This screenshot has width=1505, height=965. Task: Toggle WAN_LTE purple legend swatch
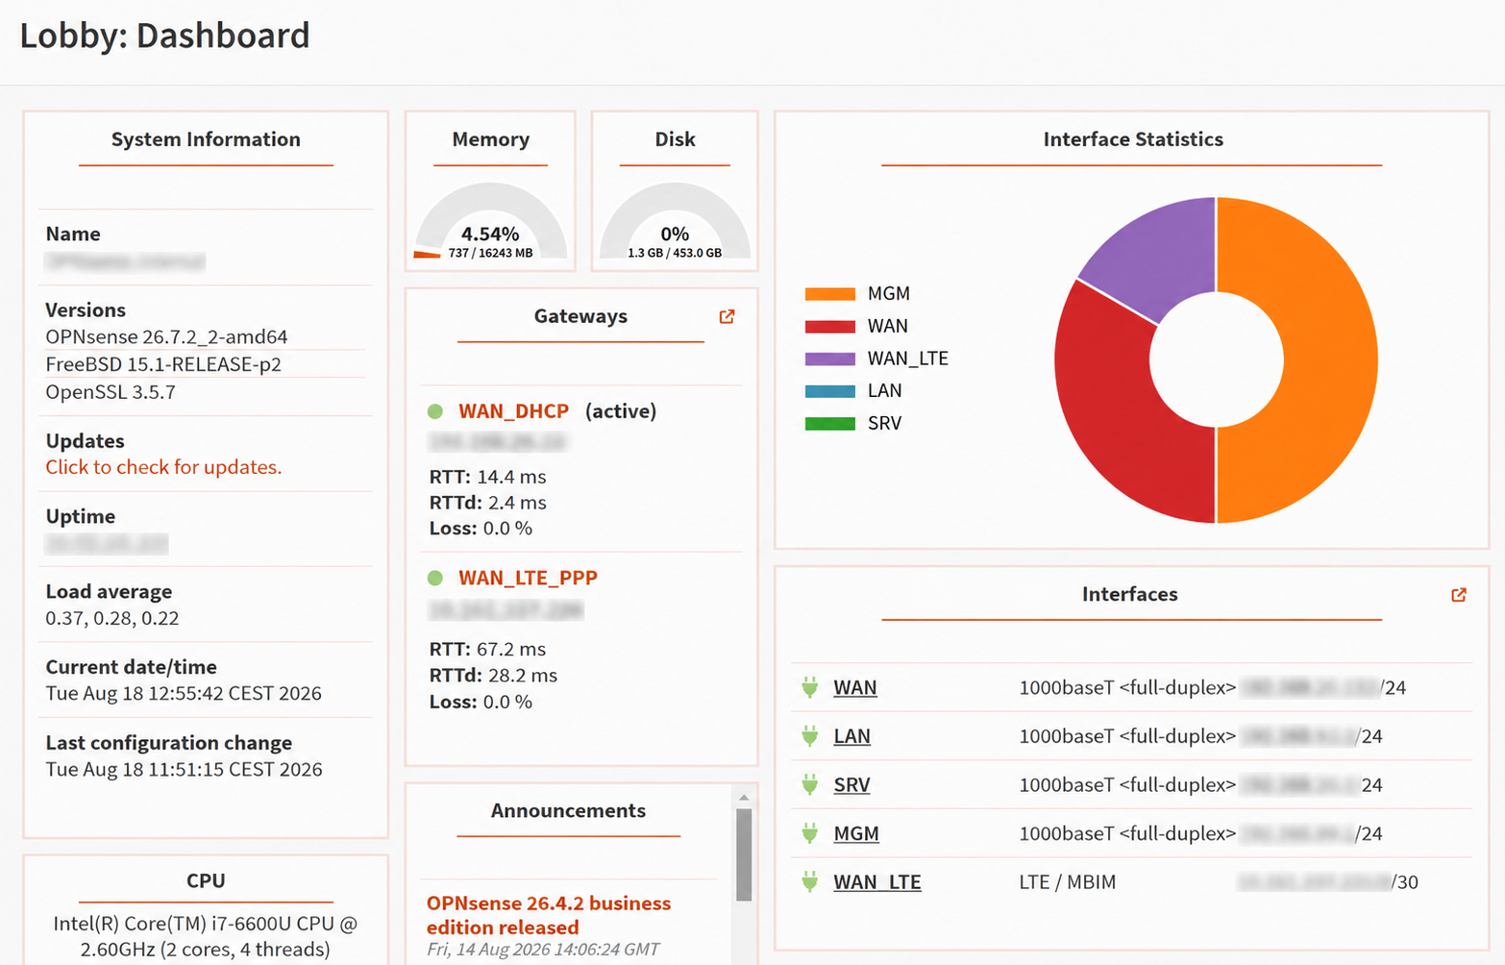[830, 359]
